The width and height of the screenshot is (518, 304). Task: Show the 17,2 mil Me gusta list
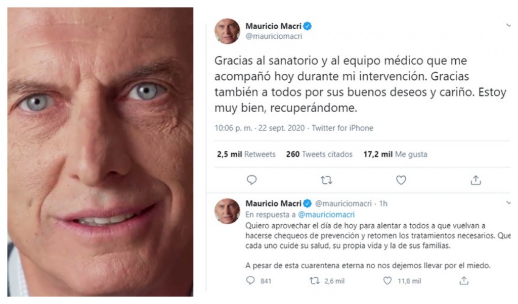click(395, 155)
